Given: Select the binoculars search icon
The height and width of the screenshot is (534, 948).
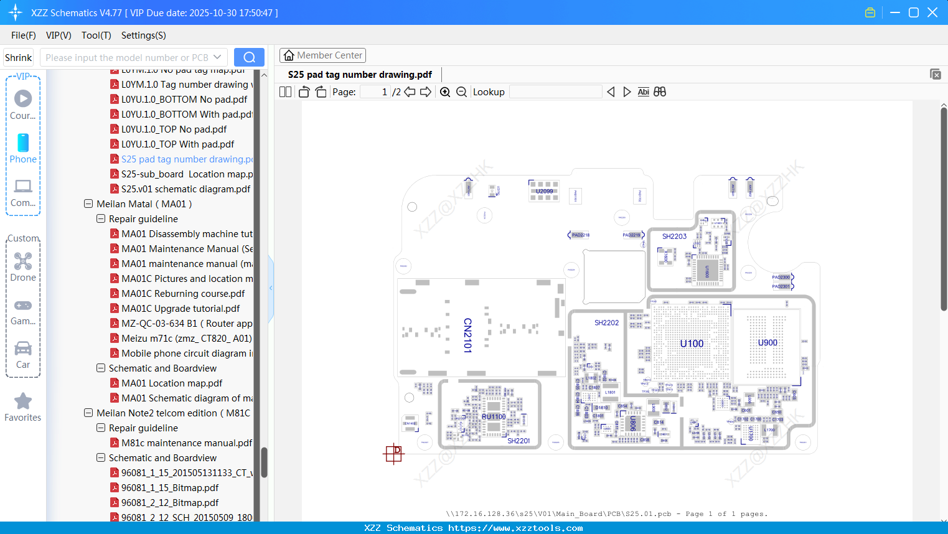Looking at the screenshot, I should pos(659,91).
